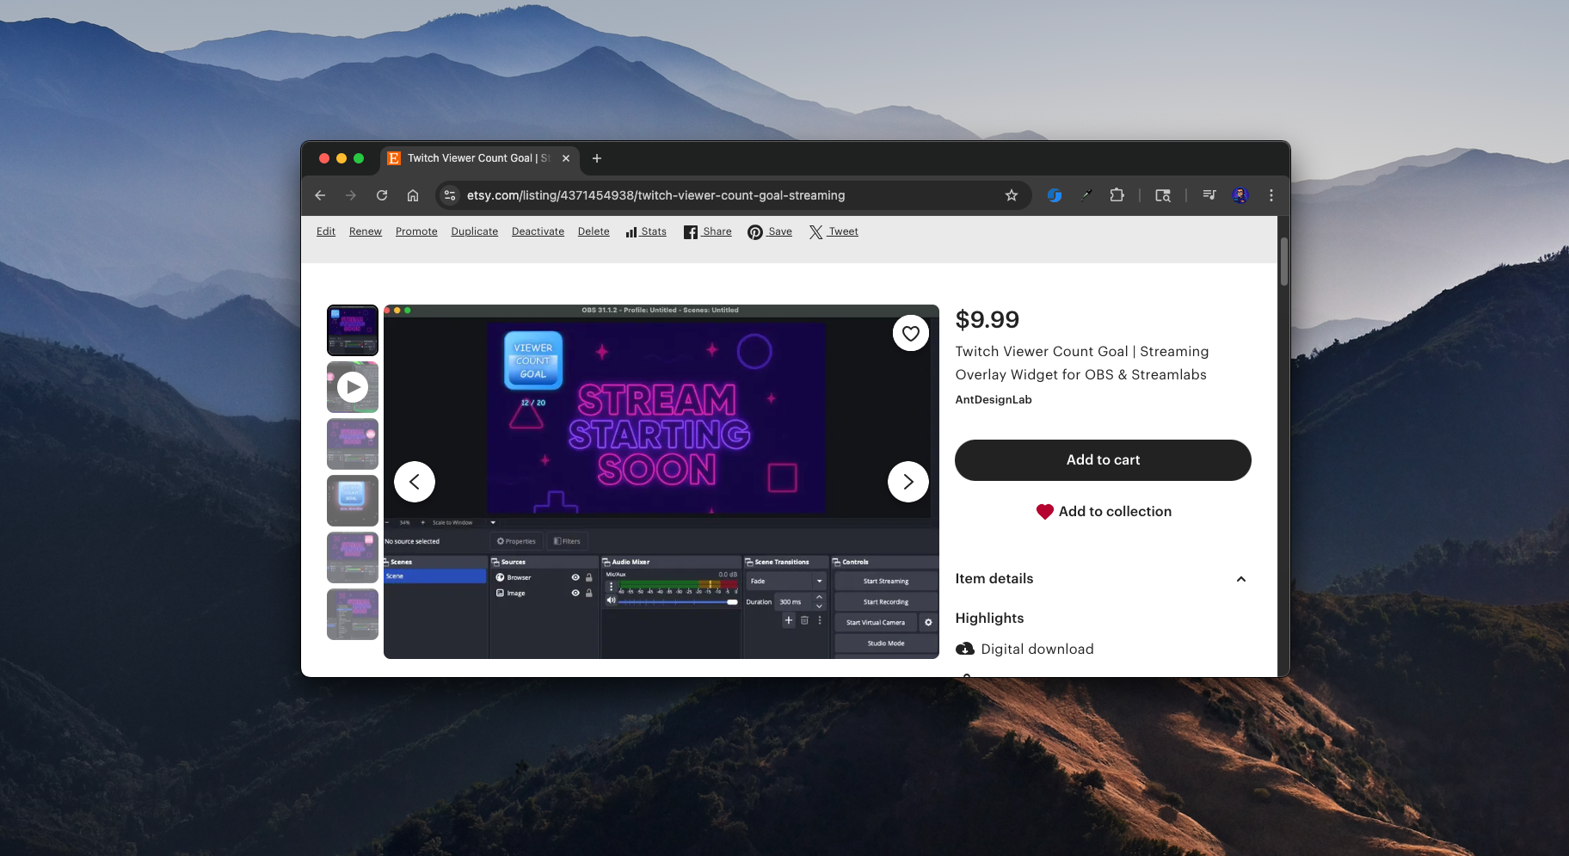Viewport: 1569px width, 856px height.
Task: Select the Twitch Viewer Count Goal tab
Action: [478, 158]
